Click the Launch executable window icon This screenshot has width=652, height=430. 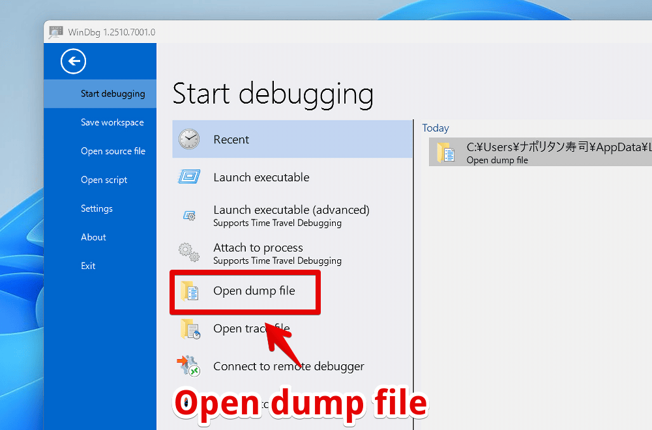click(x=189, y=177)
